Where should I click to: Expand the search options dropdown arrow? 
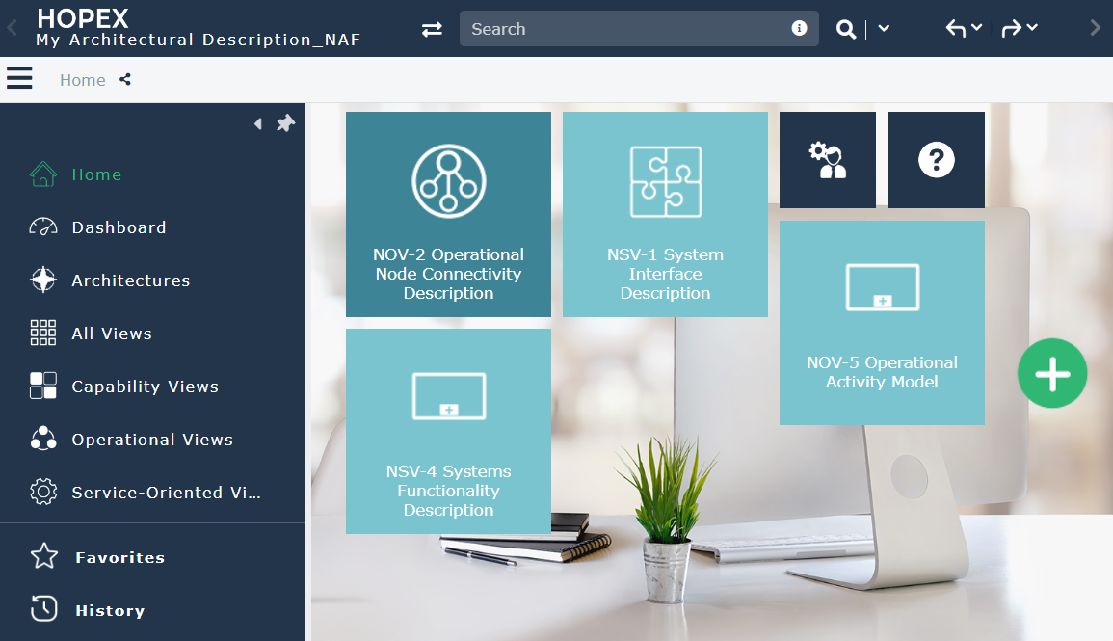(x=884, y=29)
